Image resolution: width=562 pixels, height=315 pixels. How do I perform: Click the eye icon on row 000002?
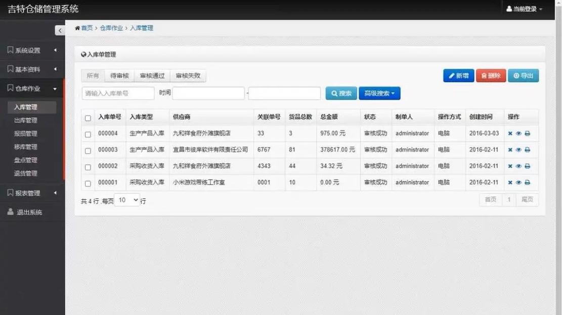[518, 166]
